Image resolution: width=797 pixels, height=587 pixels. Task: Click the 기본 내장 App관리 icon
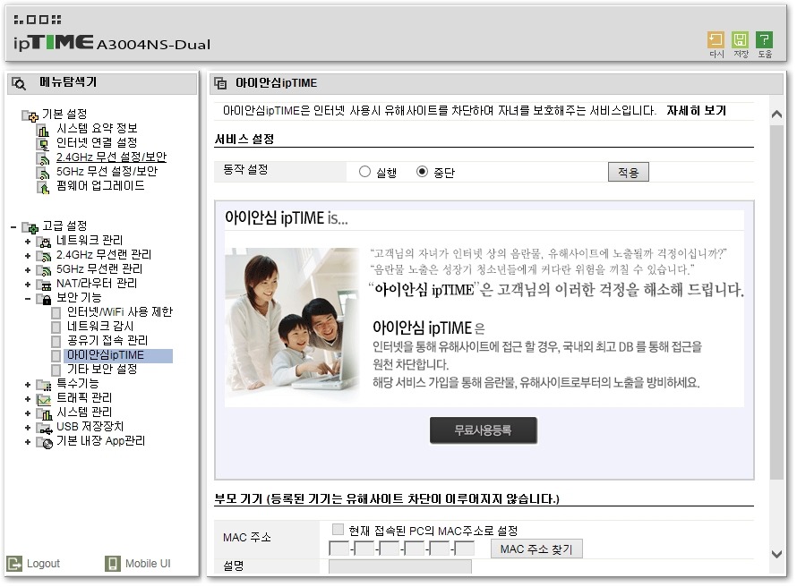pos(44,442)
